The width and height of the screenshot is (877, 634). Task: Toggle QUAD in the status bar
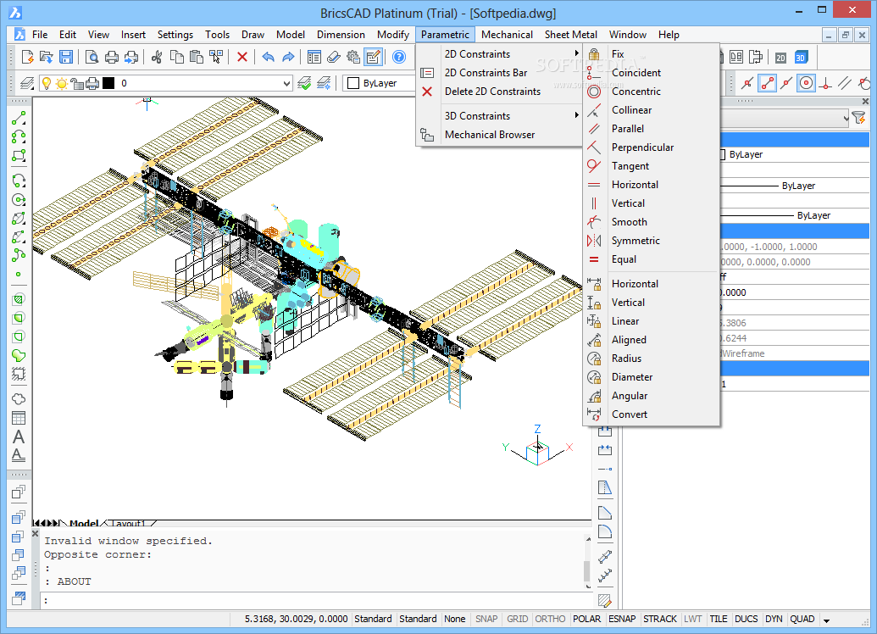(802, 619)
